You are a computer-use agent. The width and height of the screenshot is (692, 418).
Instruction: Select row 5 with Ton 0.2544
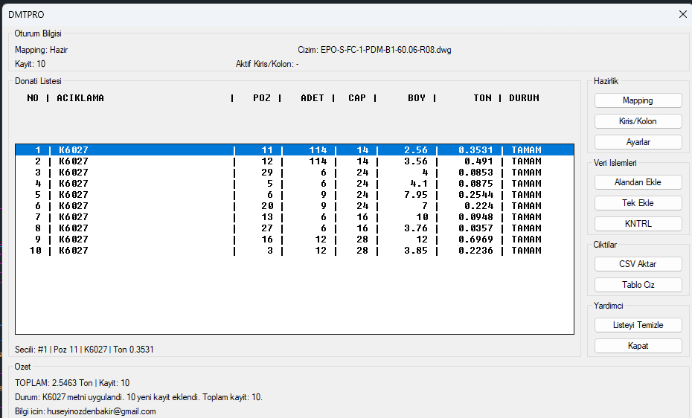tap(294, 195)
